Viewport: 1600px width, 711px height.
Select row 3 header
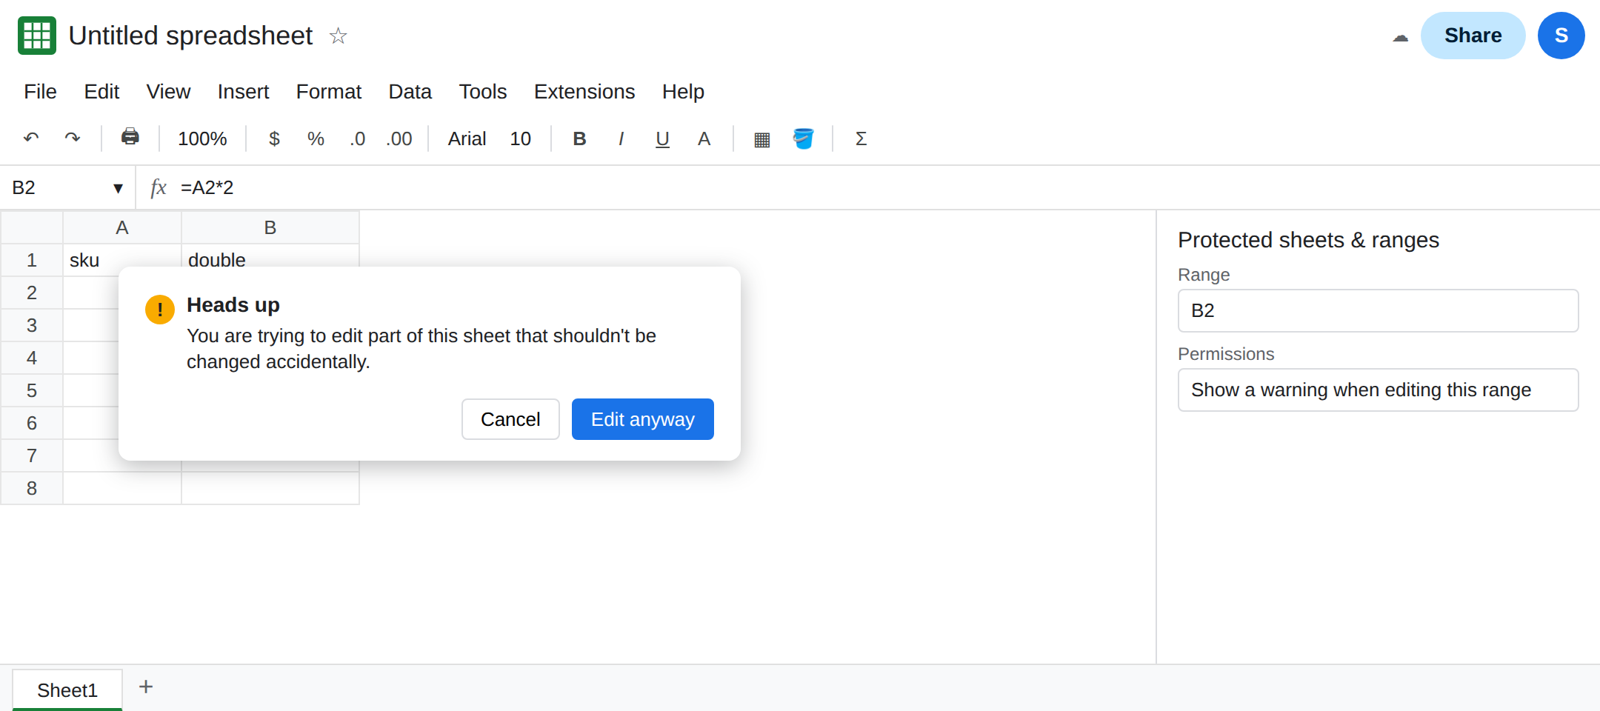point(32,325)
